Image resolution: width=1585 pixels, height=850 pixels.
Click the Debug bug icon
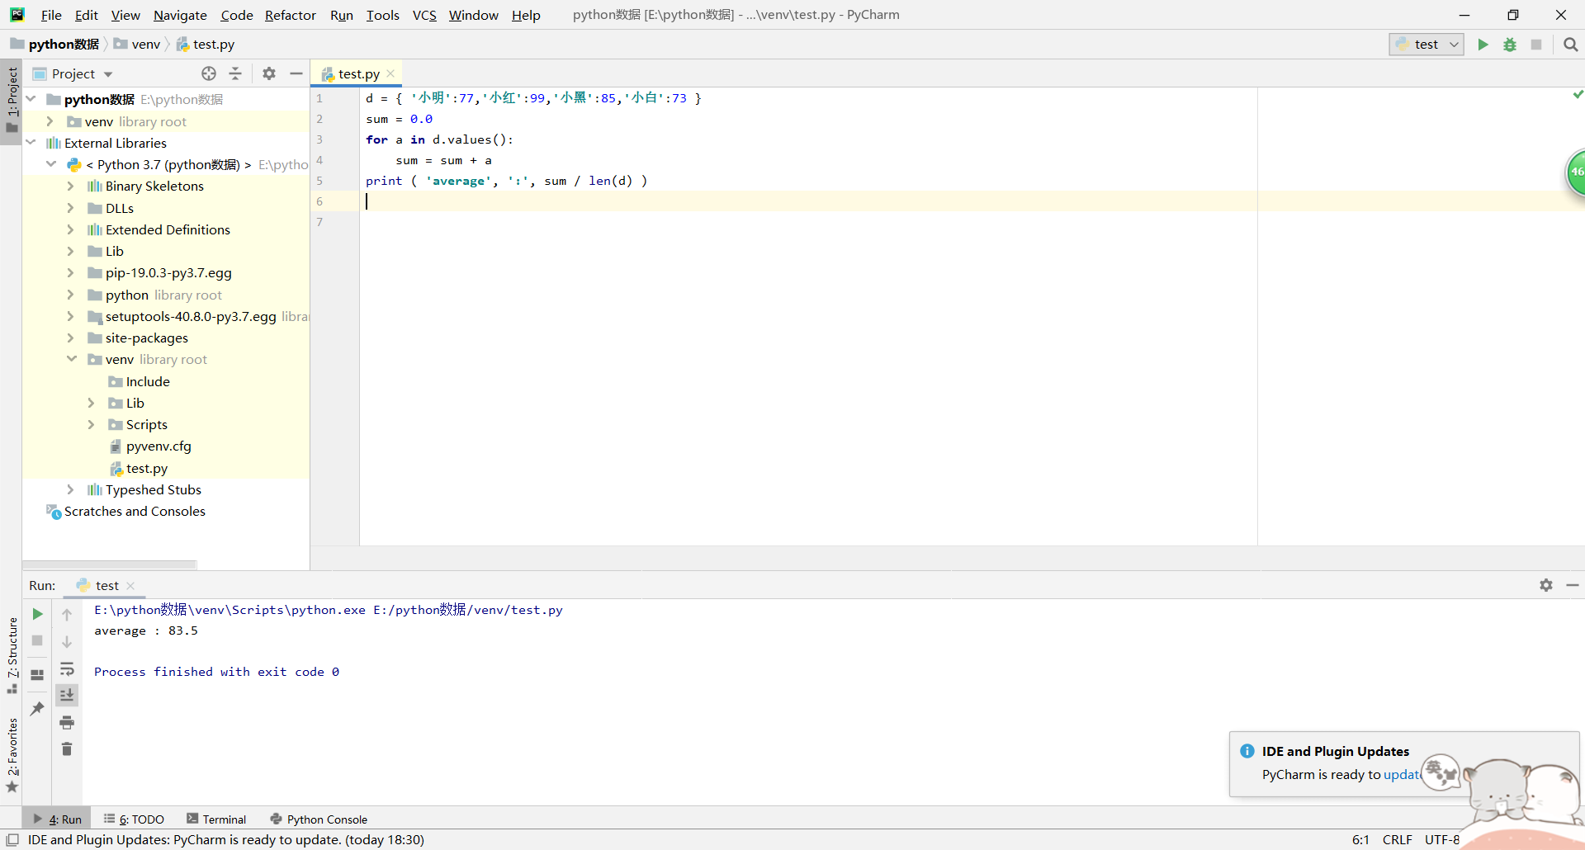click(x=1510, y=45)
